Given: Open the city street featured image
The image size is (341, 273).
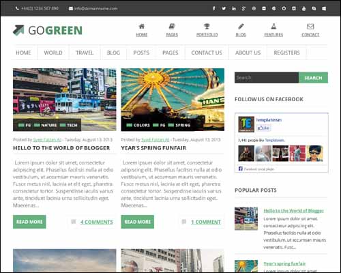Looking at the screenshot, I should pos(65,100).
